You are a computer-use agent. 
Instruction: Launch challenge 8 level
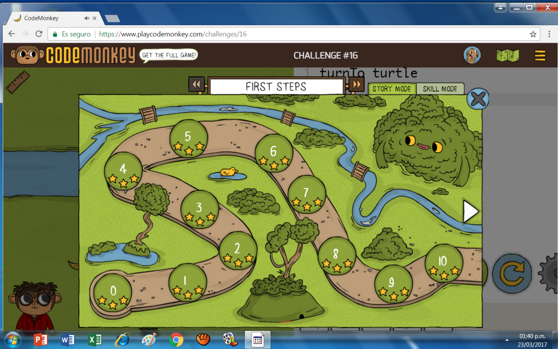[337, 256]
